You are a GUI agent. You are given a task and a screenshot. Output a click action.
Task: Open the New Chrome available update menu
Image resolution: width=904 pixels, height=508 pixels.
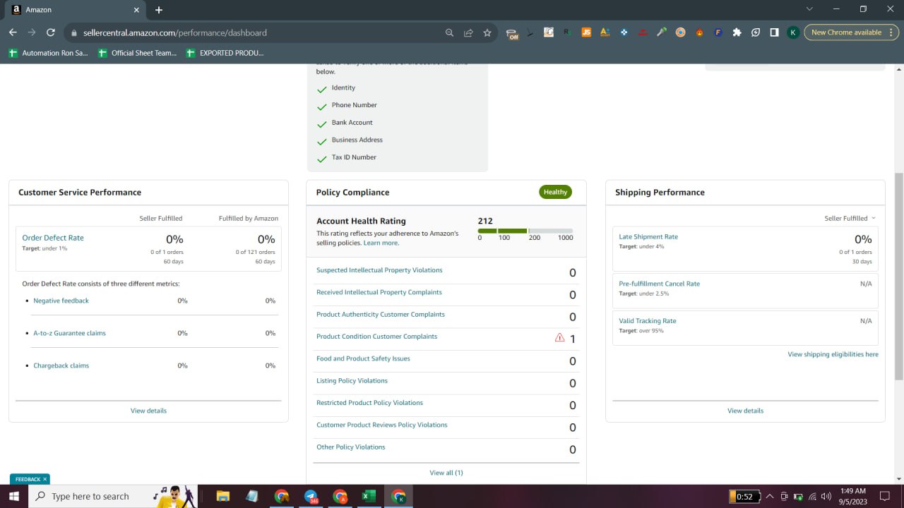tap(851, 32)
